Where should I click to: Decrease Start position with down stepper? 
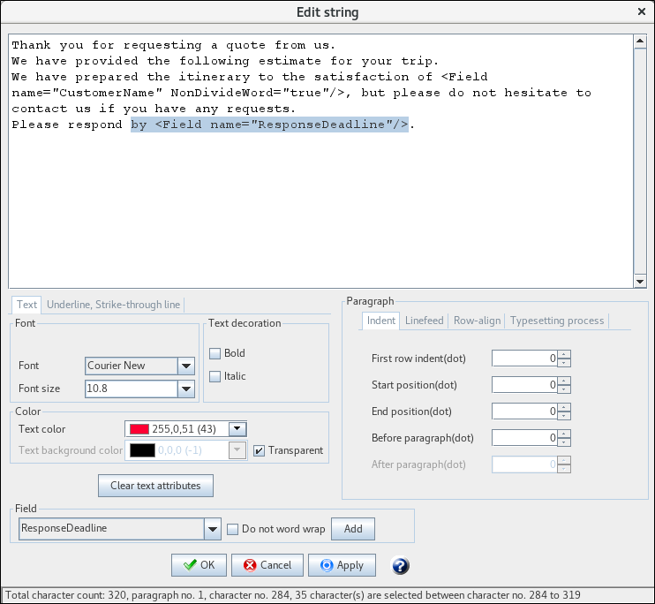564,389
